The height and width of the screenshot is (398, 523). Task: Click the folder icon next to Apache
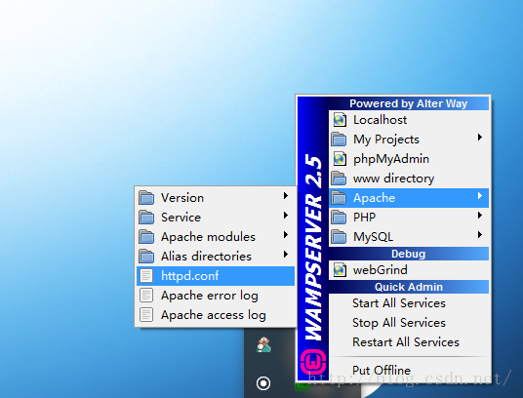coord(339,198)
